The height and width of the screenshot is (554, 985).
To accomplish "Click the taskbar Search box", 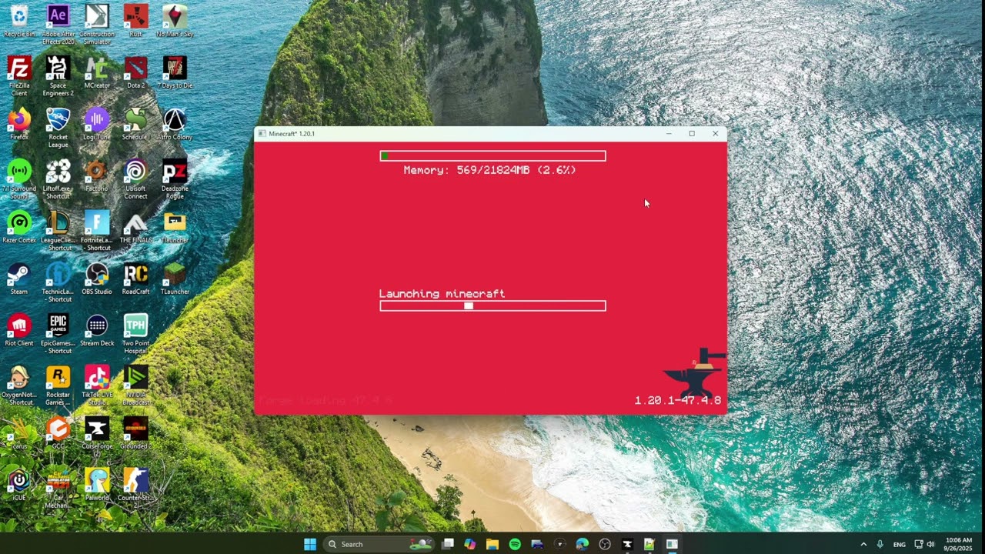I will (379, 544).
